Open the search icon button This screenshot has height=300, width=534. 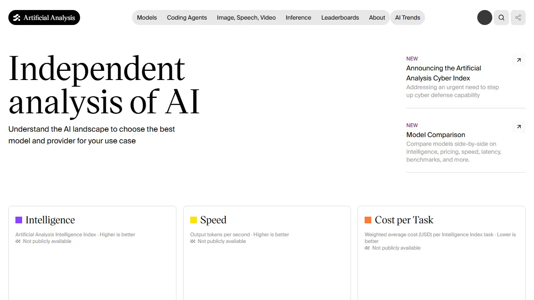point(501,17)
